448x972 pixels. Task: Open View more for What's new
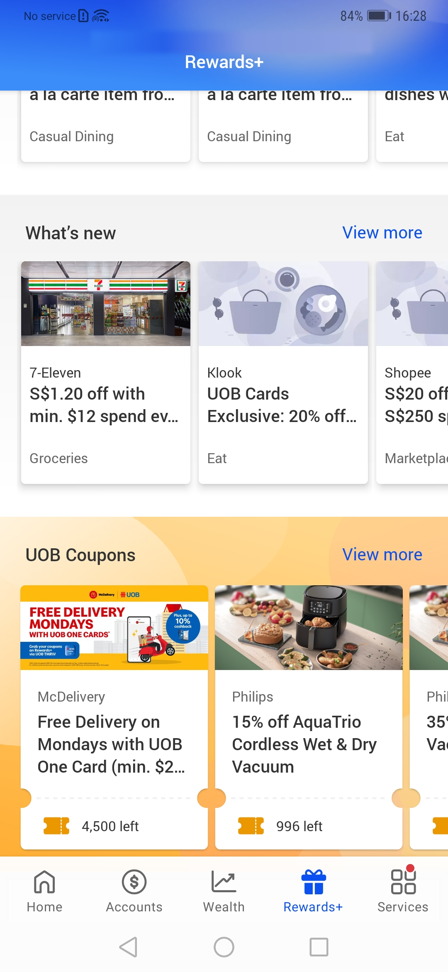coord(382,233)
